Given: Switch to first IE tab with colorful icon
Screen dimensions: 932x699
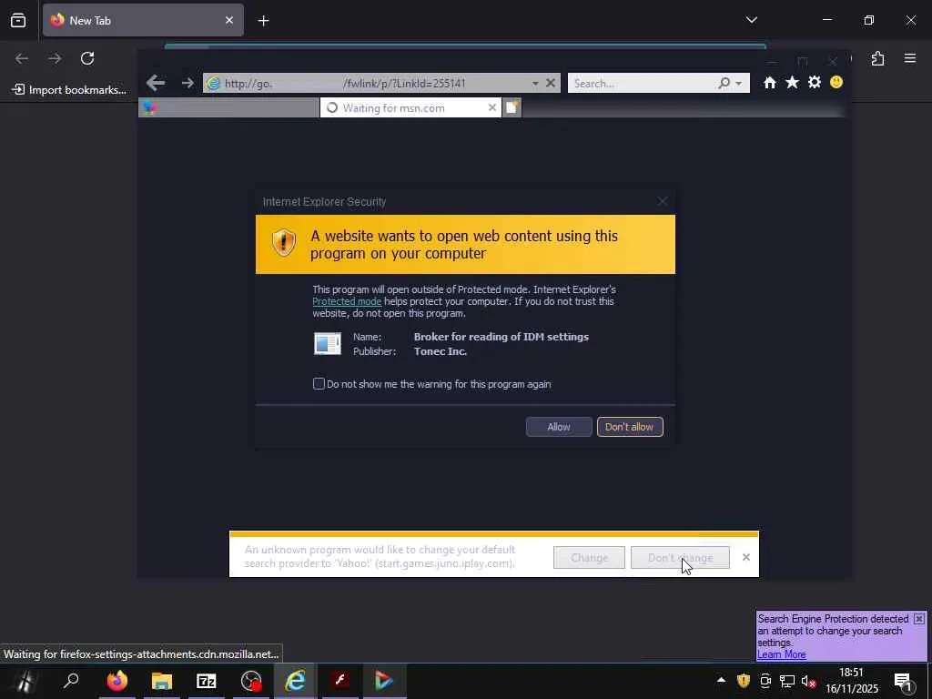Looking at the screenshot, I should (x=228, y=107).
